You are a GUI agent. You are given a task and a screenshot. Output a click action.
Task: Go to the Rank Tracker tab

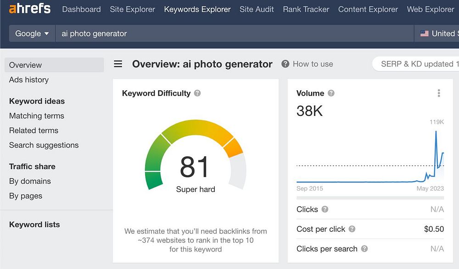tap(306, 9)
